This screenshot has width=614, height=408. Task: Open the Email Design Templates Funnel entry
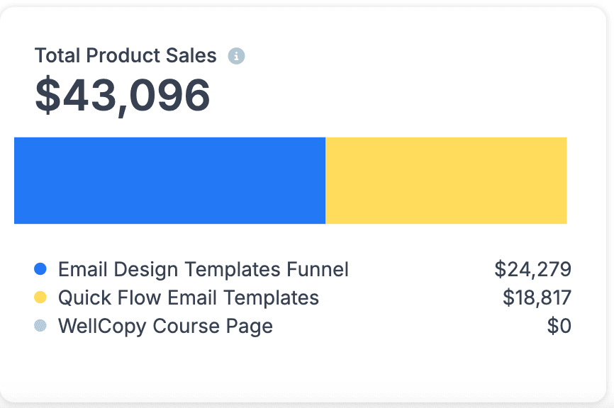click(x=203, y=269)
